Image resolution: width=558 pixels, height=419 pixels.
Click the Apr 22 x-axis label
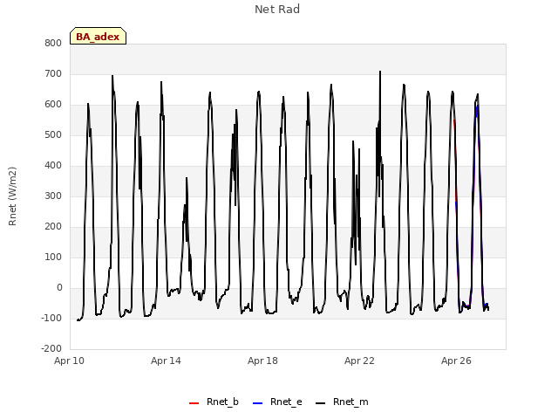coord(359,361)
